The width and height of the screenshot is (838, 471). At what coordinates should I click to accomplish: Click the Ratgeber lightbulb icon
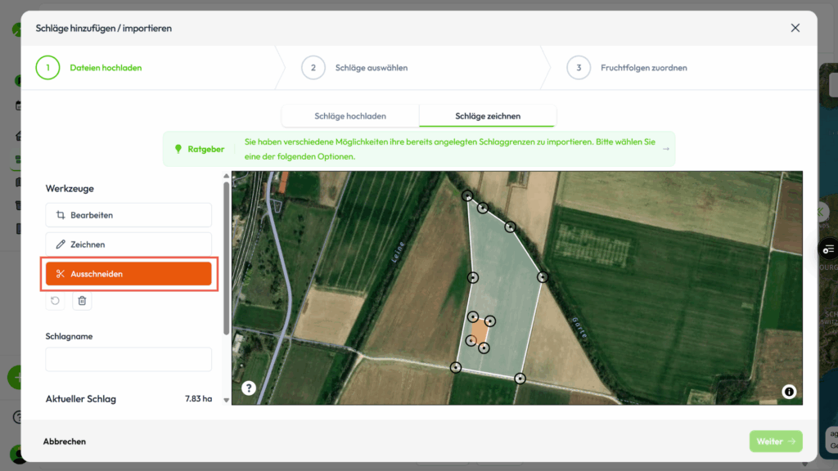click(178, 149)
